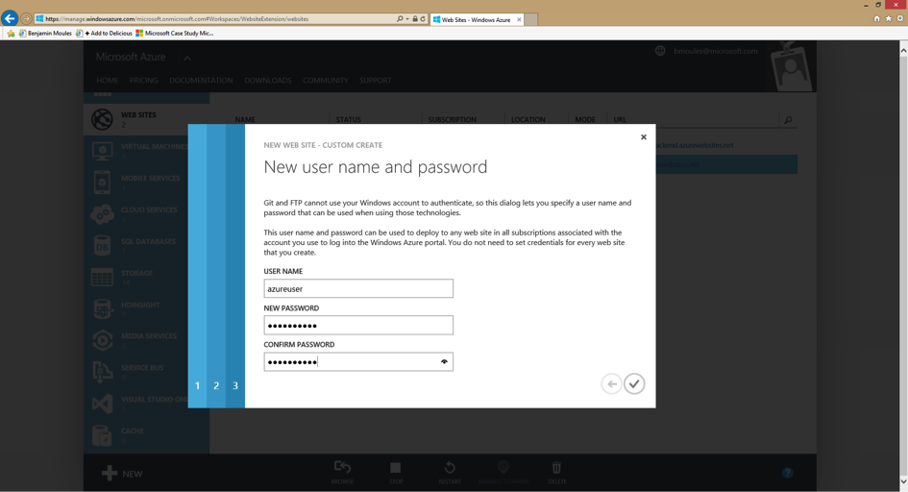The image size is (908, 492).
Task: Click page scrollbar up arrow
Action: (903, 51)
